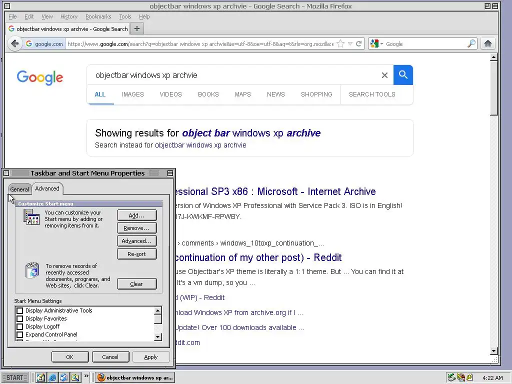Switch to Google VIDEOS results
The height and width of the screenshot is (384, 512).
click(171, 94)
